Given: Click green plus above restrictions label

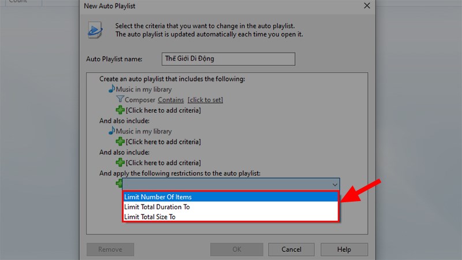Looking at the screenshot, I should pos(120,162).
